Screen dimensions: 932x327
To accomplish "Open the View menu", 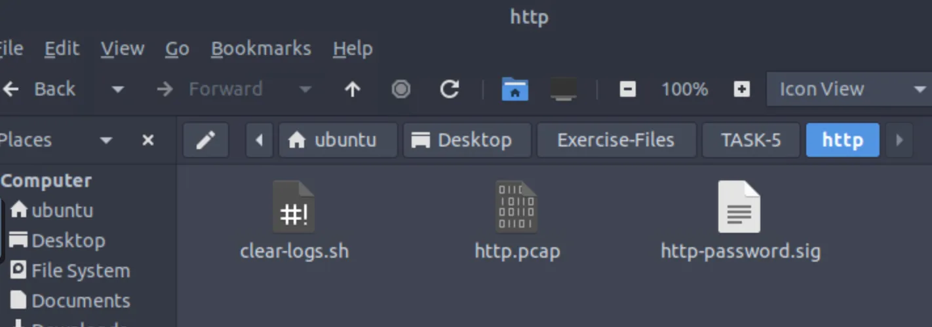I will 123,48.
